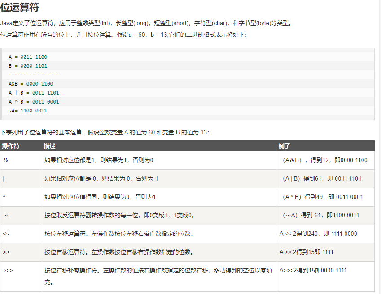Click the 操作符 column header
This screenshot has width=381, height=294.
click(11, 146)
